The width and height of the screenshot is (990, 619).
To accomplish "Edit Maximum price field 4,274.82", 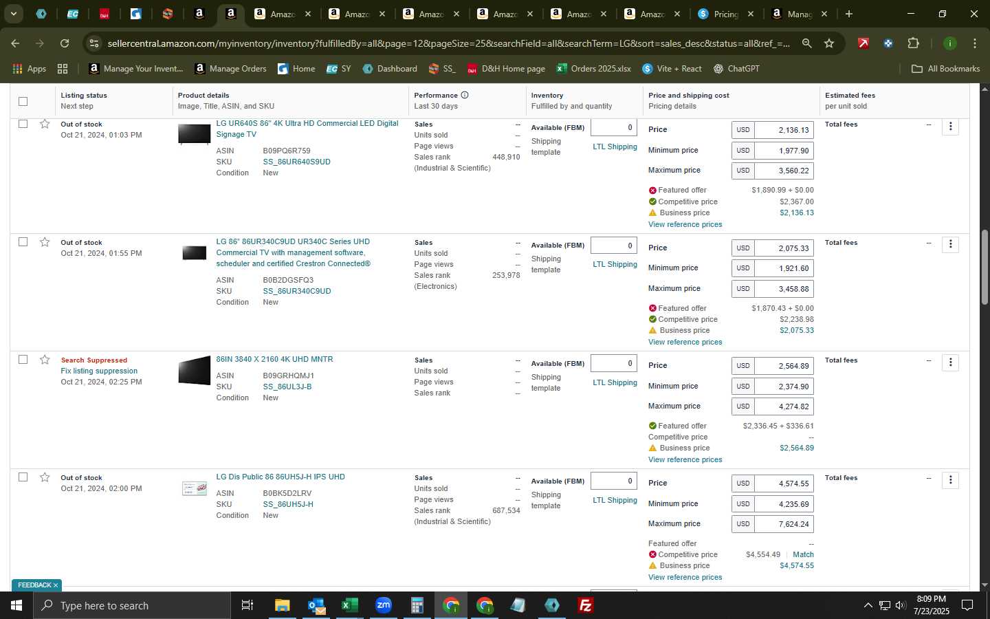I will tap(784, 406).
